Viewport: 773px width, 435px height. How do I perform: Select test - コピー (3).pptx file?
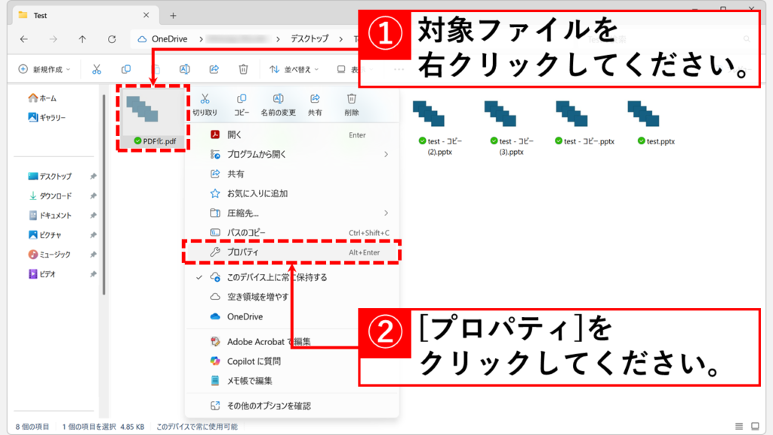click(x=511, y=127)
